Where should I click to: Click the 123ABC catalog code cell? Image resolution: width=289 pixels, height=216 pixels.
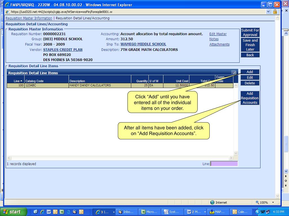pyautogui.click(x=47, y=85)
